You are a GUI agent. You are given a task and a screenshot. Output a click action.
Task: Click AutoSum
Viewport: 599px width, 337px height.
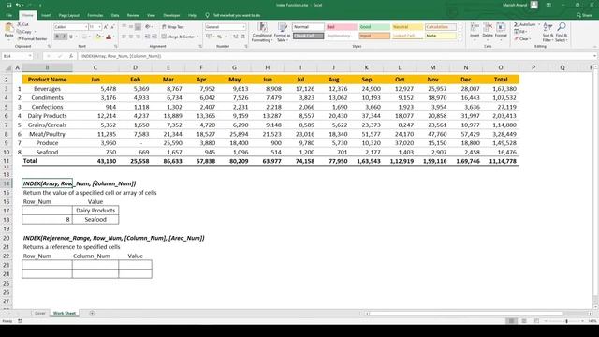click(525, 24)
